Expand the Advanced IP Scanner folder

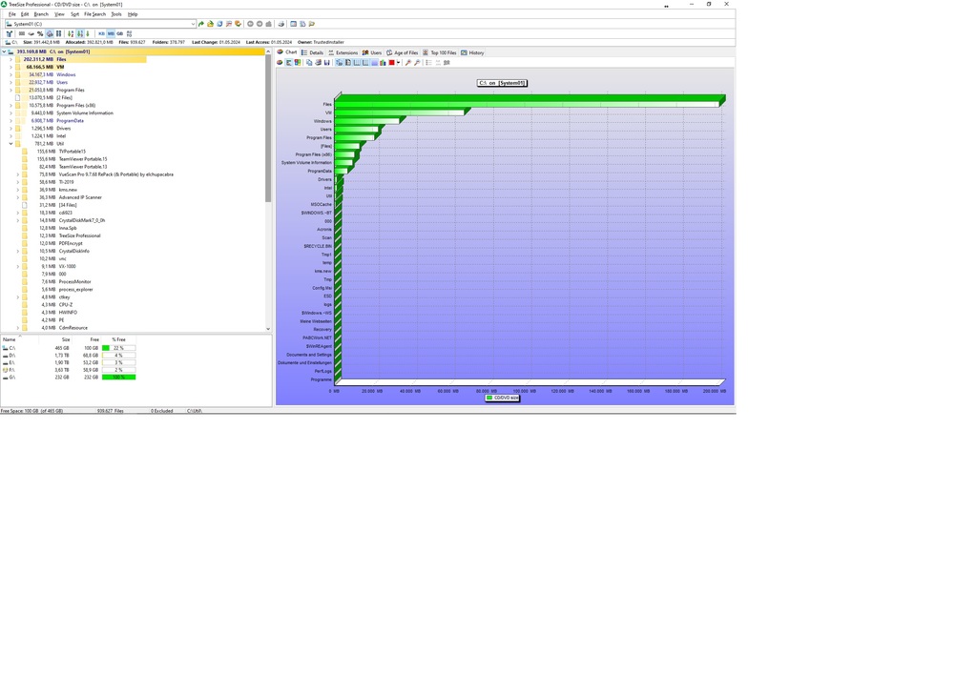tap(17, 197)
